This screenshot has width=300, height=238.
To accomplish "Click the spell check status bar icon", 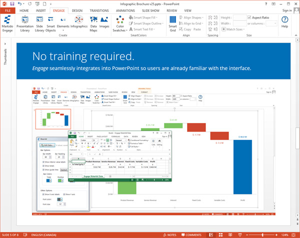I will point(25,234).
